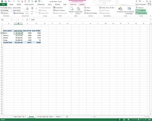The image size is (152, 121).
Task: Adjust the zoom slider in status bar
Action: 139,119
